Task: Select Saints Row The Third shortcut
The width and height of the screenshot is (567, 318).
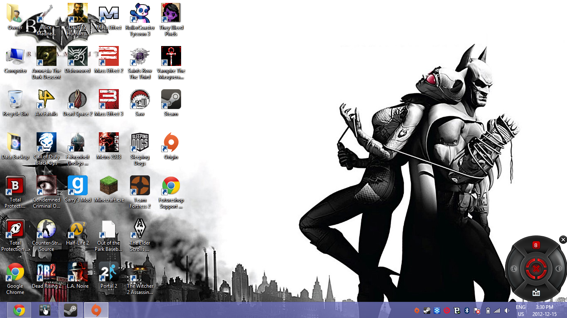Action: point(140,63)
